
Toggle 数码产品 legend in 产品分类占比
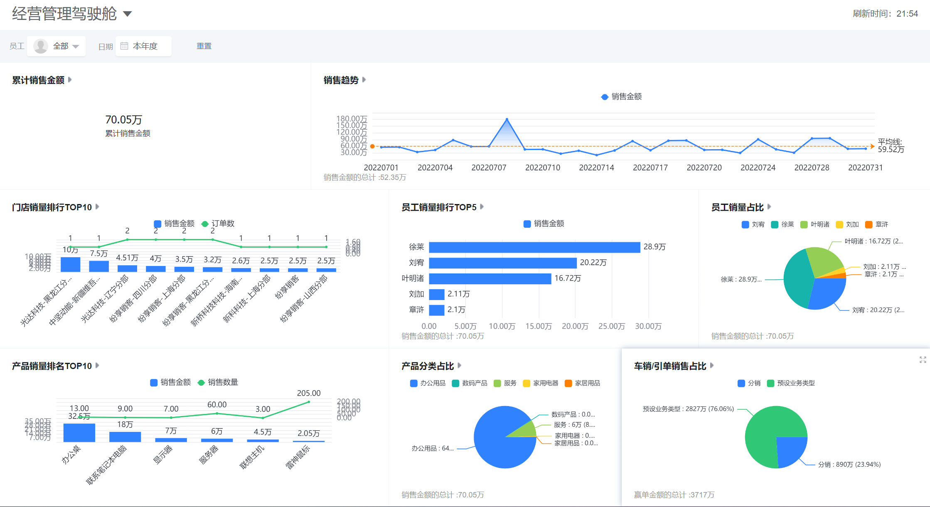tap(470, 383)
